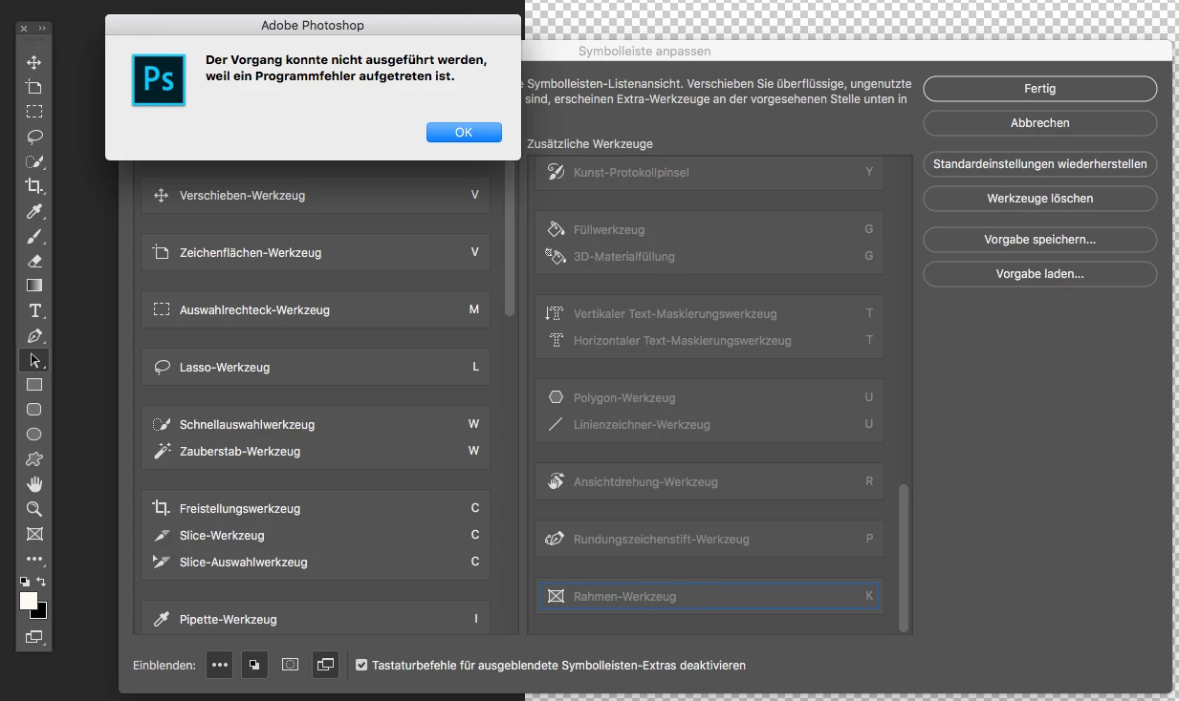Screen dimensions: 1179x701
Task: Click the Zusätzliche Werkzeuge list scrollbar
Action: [x=904, y=557]
